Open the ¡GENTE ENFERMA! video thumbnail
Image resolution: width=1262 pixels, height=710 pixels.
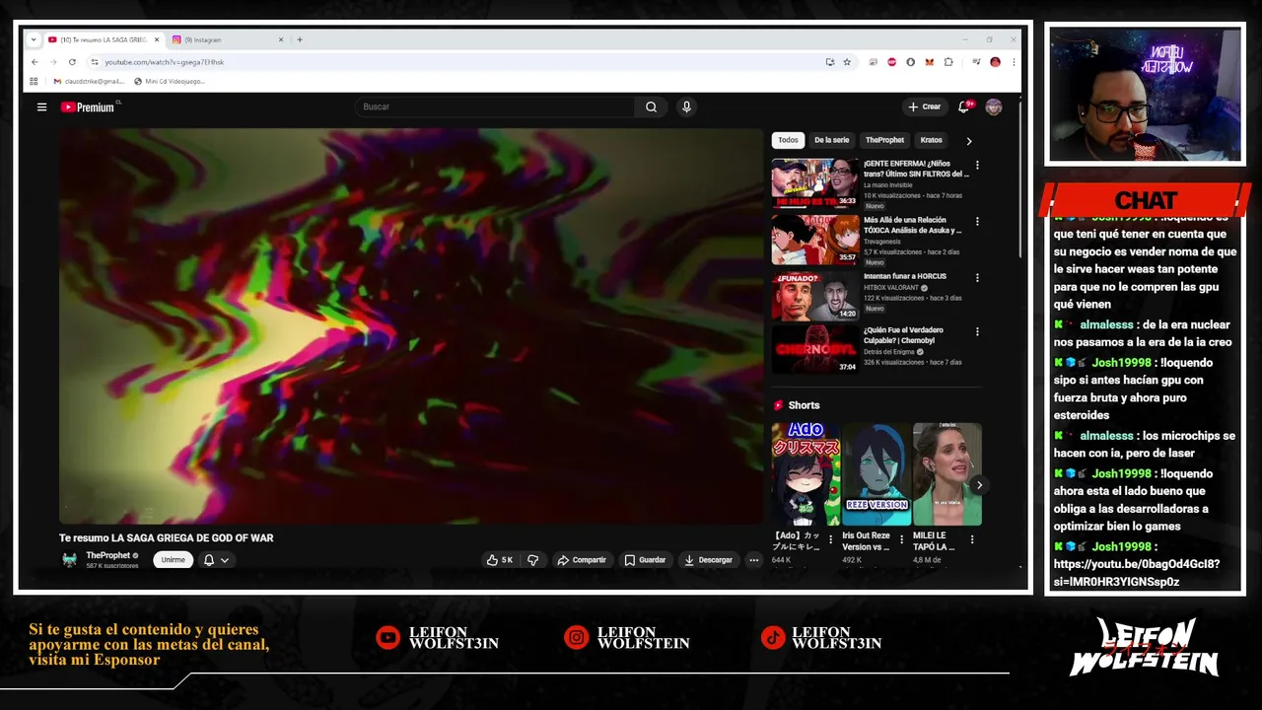pos(814,182)
